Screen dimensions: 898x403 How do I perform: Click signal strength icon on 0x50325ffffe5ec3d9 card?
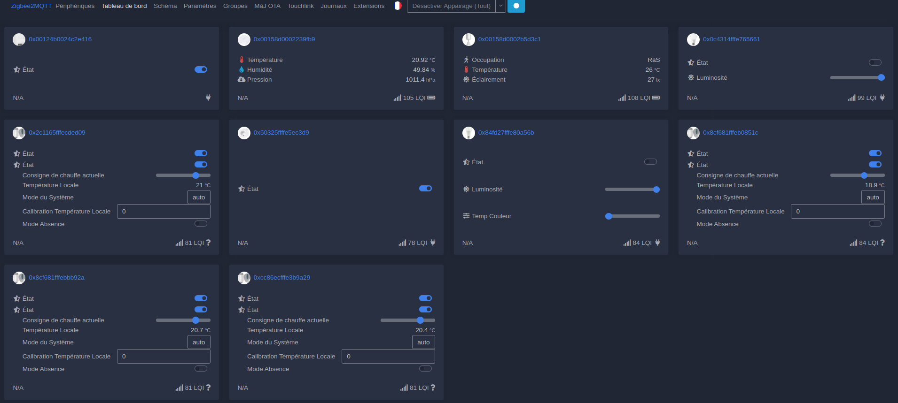(402, 243)
